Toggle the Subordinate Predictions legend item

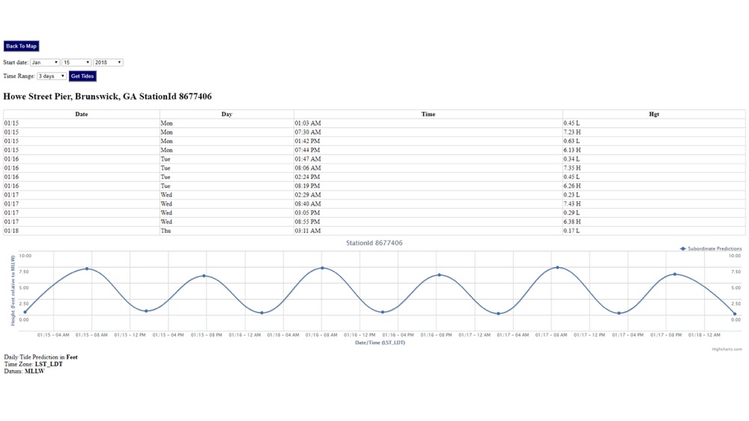[711, 249]
